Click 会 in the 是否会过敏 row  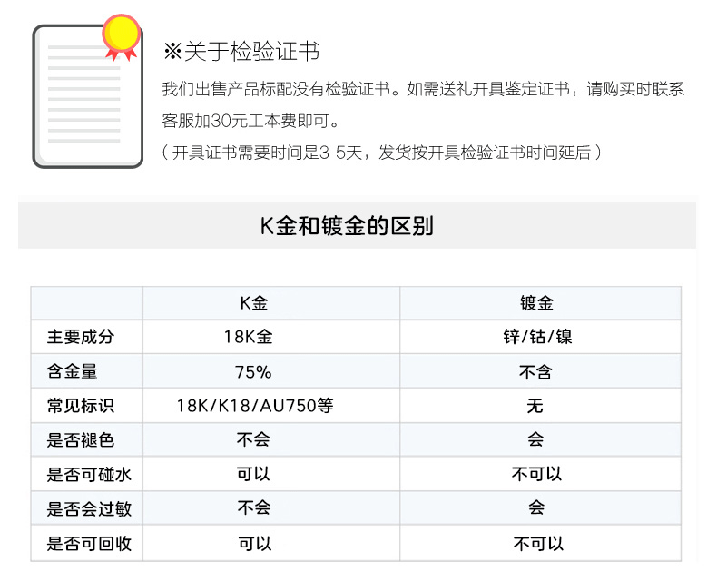tap(536, 507)
